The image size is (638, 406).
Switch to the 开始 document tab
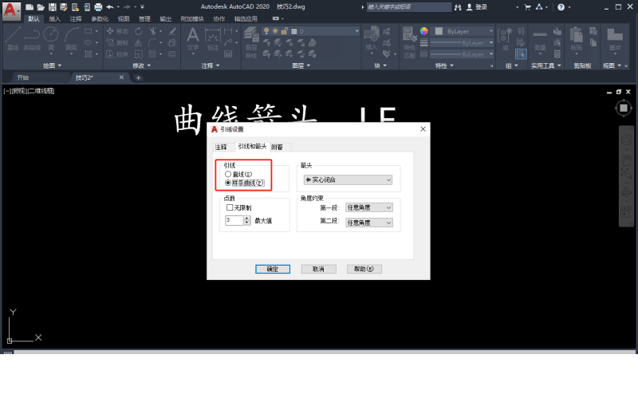tap(23, 77)
